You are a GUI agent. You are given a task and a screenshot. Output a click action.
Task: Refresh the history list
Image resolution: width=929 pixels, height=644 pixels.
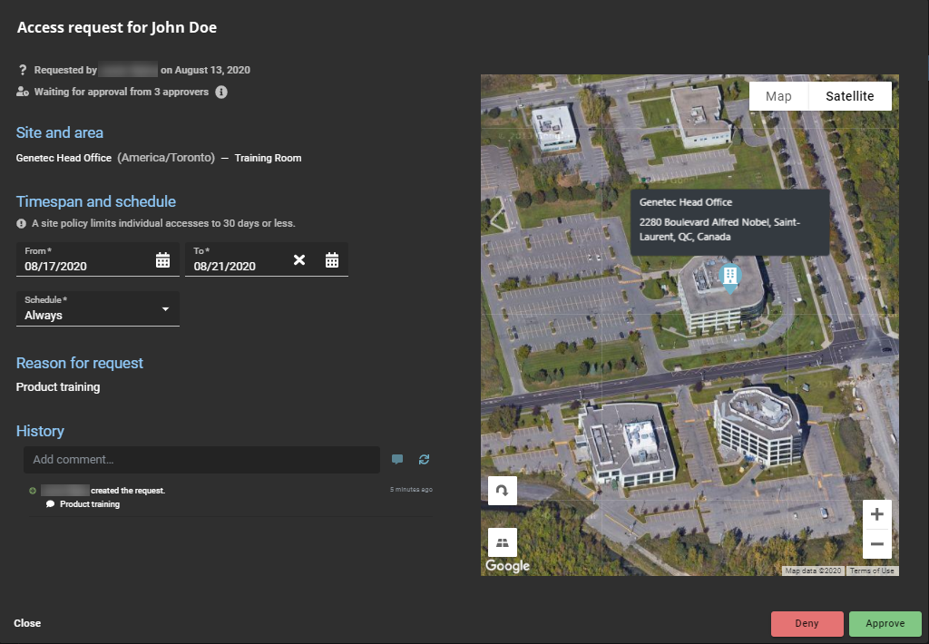click(425, 459)
